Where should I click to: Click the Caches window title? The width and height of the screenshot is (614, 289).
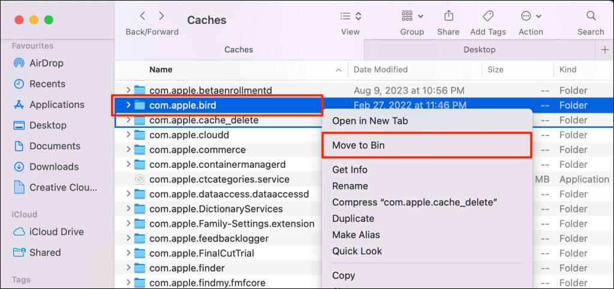click(207, 20)
